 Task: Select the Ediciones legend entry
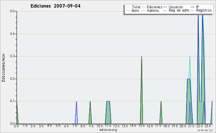coord(152,7)
